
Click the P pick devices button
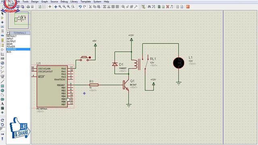point(8,33)
